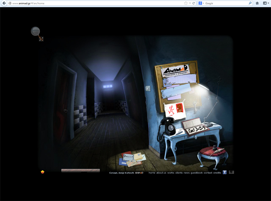Open the Facebook icon in footer
Viewport: 271px width, 201px height.
pyautogui.click(x=225, y=172)
